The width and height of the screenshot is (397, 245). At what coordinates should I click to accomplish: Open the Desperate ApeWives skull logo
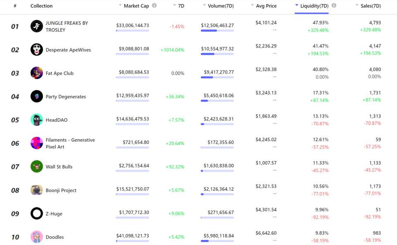tap(37, 49)
